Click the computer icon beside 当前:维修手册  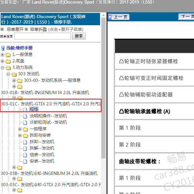click(x=3, y=48)
